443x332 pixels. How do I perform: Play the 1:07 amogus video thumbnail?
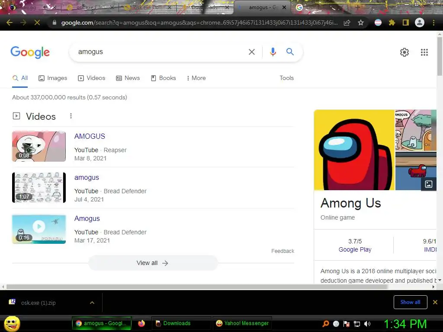pos(39,188)
